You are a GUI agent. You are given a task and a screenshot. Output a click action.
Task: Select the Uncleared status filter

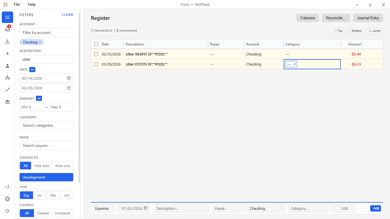click(x=62, y=213)
